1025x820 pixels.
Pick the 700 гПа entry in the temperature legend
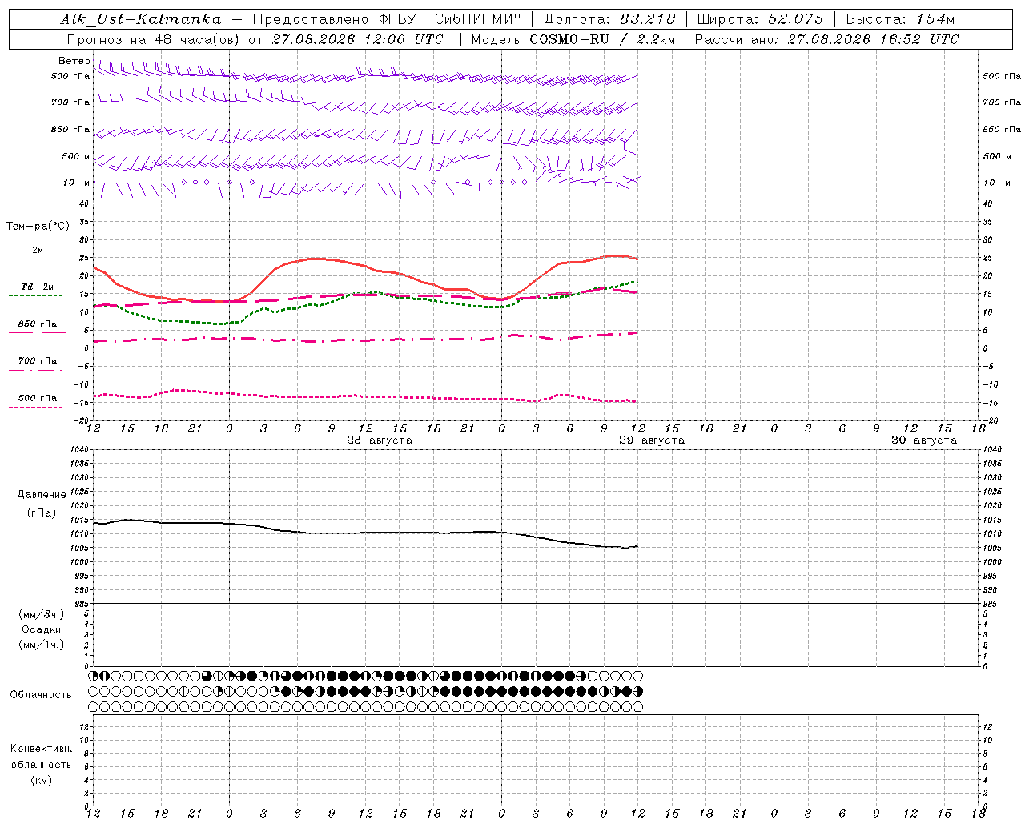(x=37, y=361)
